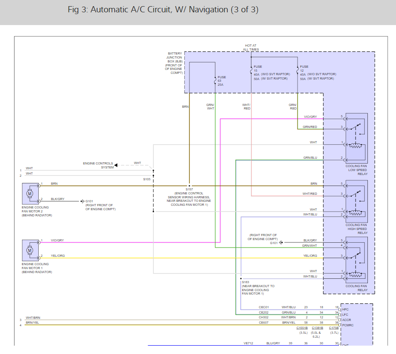Viewport: 396px width, 354px height.
Task: Click the S183 splice point
Action: coord(241,278)
